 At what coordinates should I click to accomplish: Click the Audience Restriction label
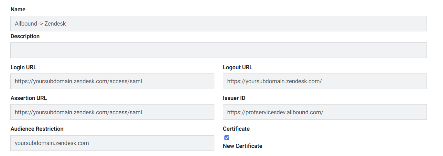pos(37,129)
